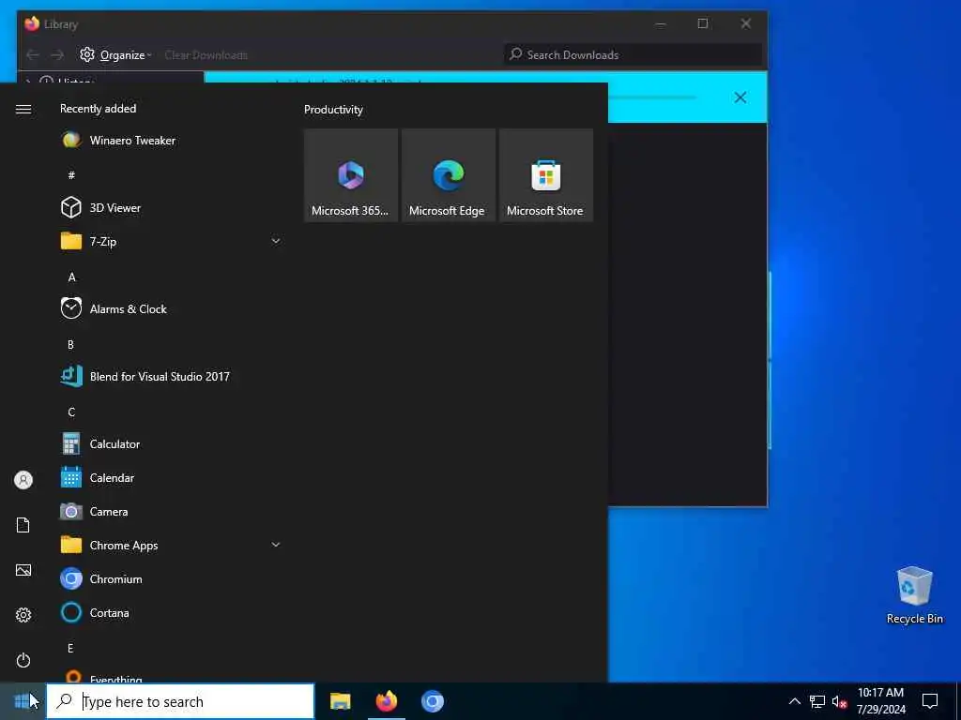Open Cortana from the app list
The height and width of the screenshot is (720, 961).
(171, 612)
